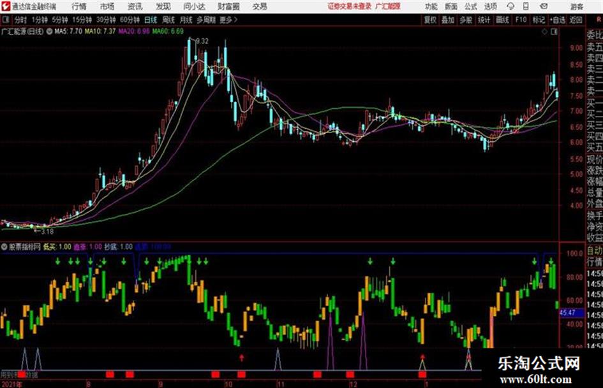Expand the 更多 periods dropdown

(x=228, y=20)
